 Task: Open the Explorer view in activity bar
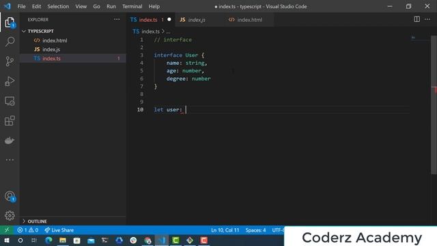pos(10,23)
